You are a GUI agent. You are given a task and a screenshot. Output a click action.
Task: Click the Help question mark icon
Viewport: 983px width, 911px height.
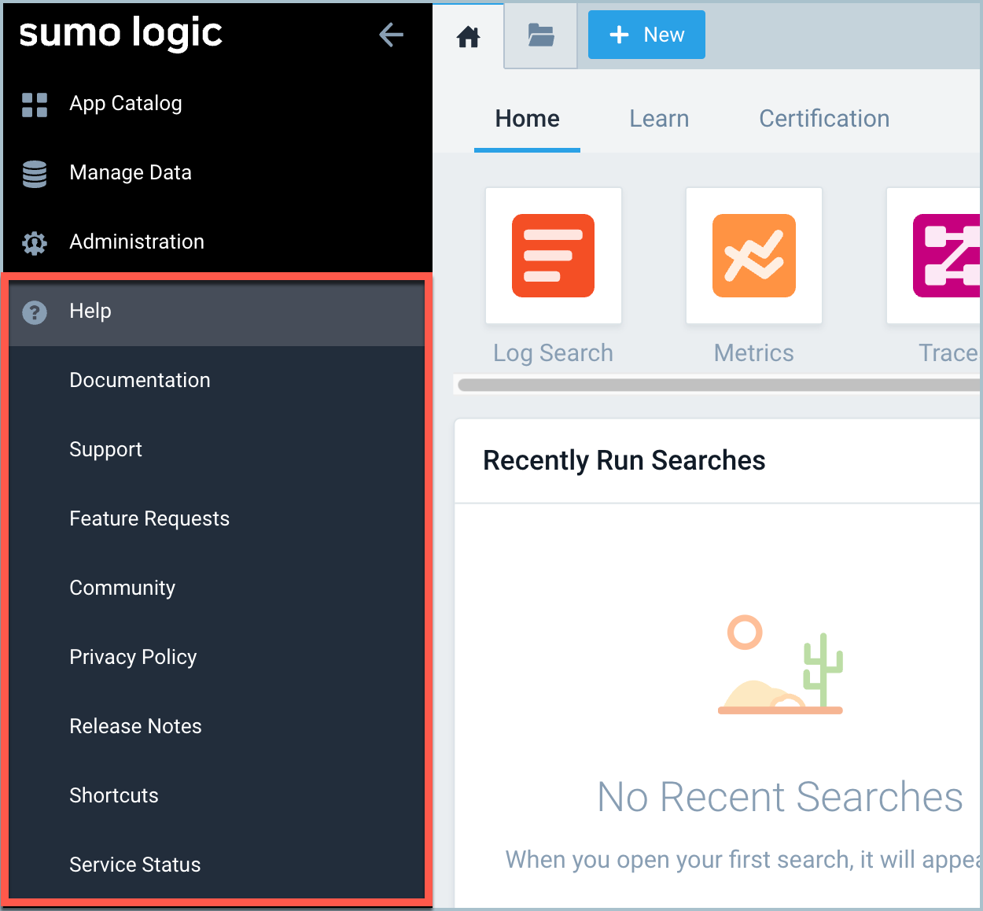pyautogui.click(x=35, y=312)
